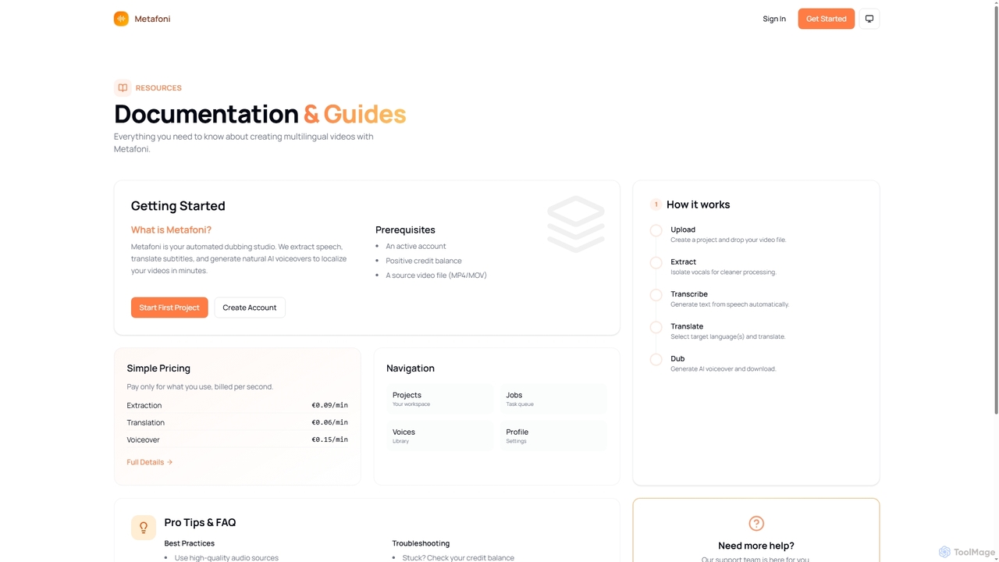Click the Dub step circle

pyautogui.click(x=656, y=360)
